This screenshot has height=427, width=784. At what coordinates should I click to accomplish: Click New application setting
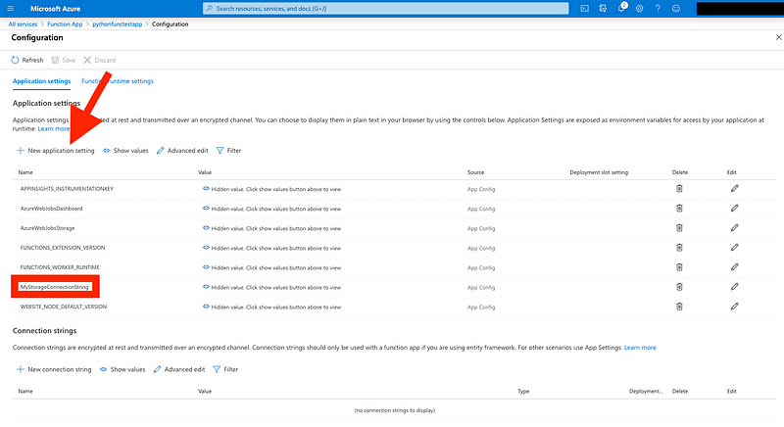56,151
